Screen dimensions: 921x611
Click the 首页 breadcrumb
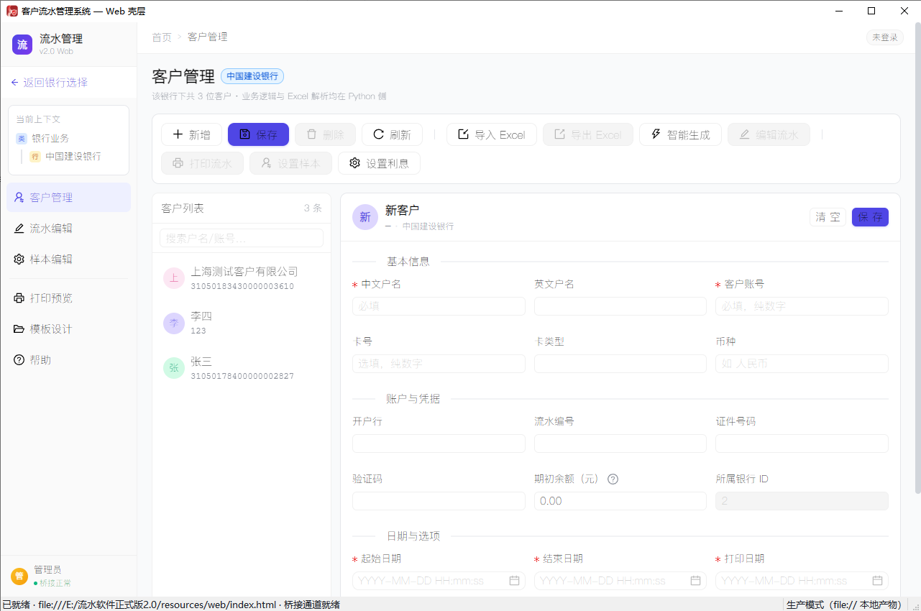[x=162, y=37]
